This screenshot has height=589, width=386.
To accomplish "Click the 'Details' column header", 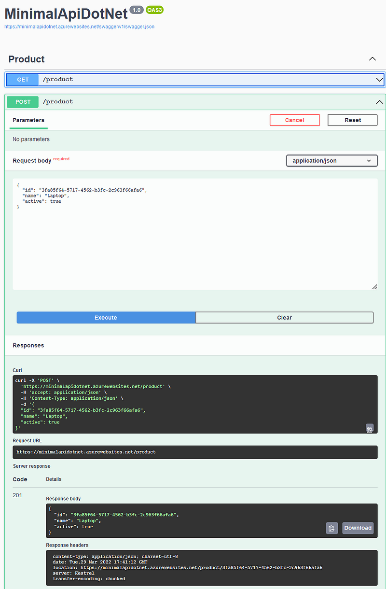I will click(54, 479).
